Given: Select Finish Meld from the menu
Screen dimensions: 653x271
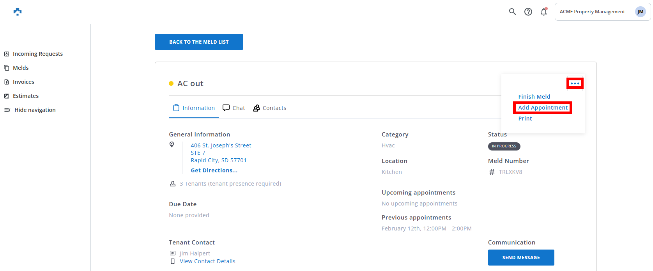Looking at the screenshot, I should [x=534, y=97].
